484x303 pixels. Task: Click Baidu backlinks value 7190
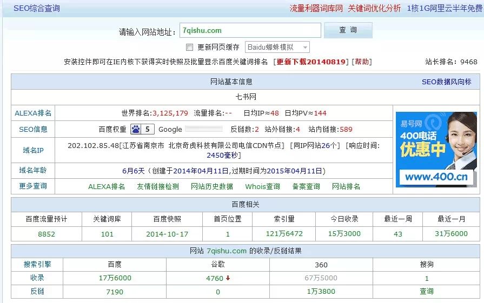click(115, 292)
